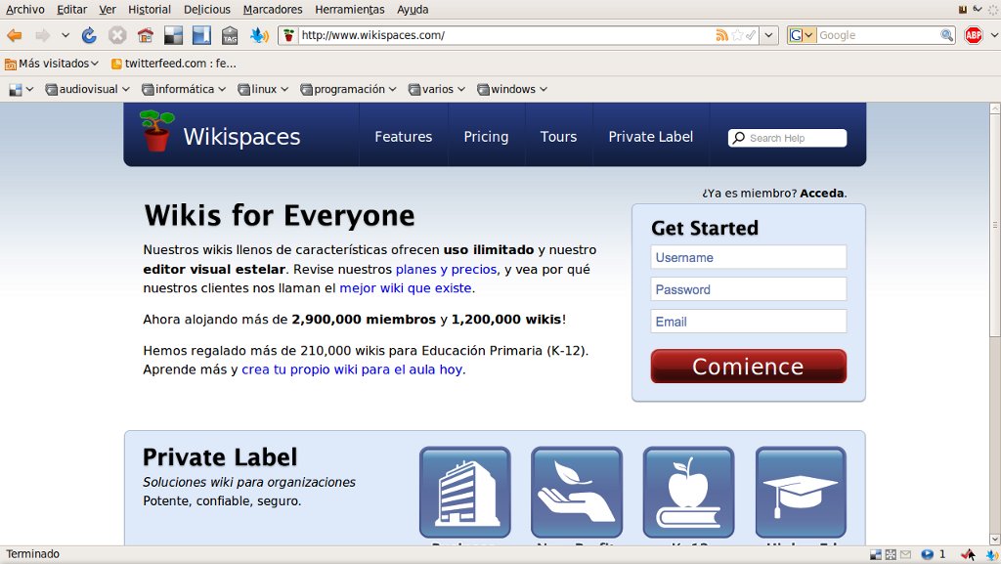Expand the informática bookmarks folder
The image size is (1001, 564).
coord(184,89)
